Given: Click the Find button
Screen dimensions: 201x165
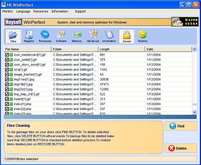Looking at the screenshot, I should click(x=181, y=126).
